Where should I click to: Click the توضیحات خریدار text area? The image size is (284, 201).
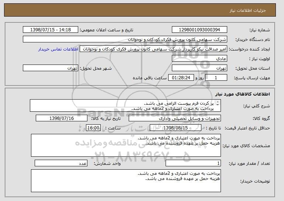coord(126,181)
